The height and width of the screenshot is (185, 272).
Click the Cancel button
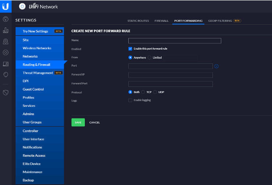94,122
